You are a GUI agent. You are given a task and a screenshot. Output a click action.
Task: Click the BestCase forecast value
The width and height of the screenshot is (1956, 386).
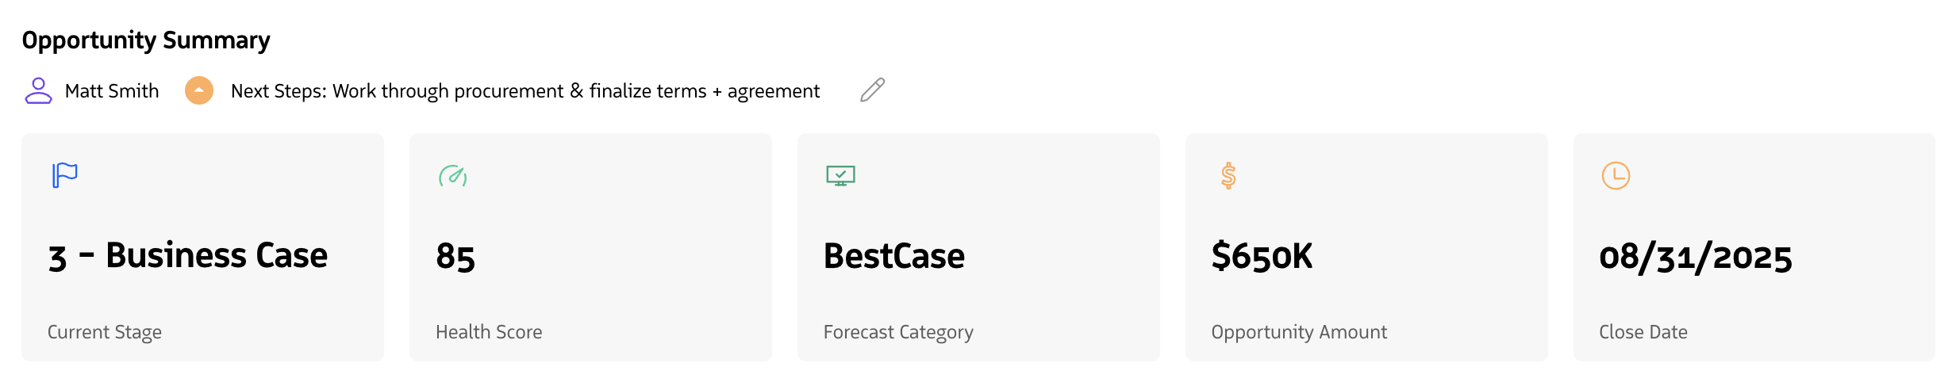pos(894,256)
